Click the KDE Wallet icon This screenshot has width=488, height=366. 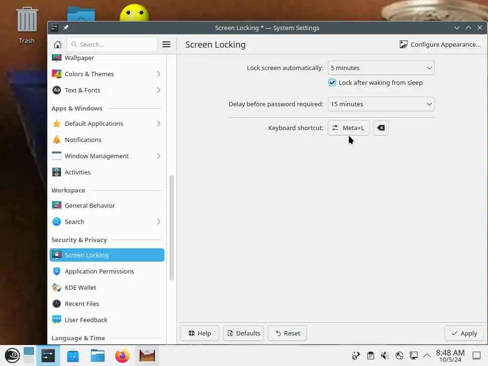(57, 287)
